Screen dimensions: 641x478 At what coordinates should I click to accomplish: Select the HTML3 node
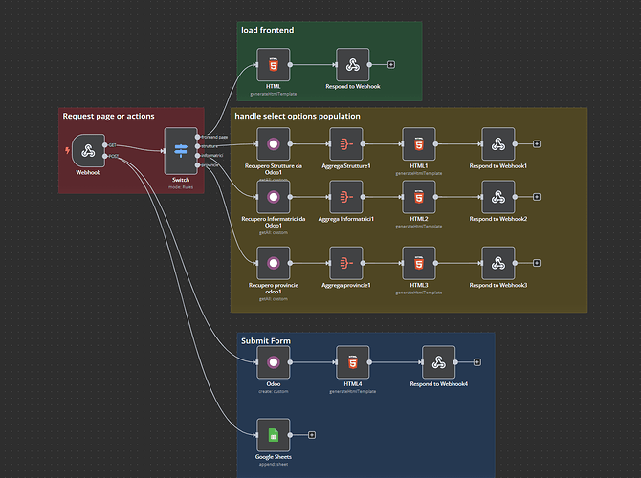tap(419, 263)
